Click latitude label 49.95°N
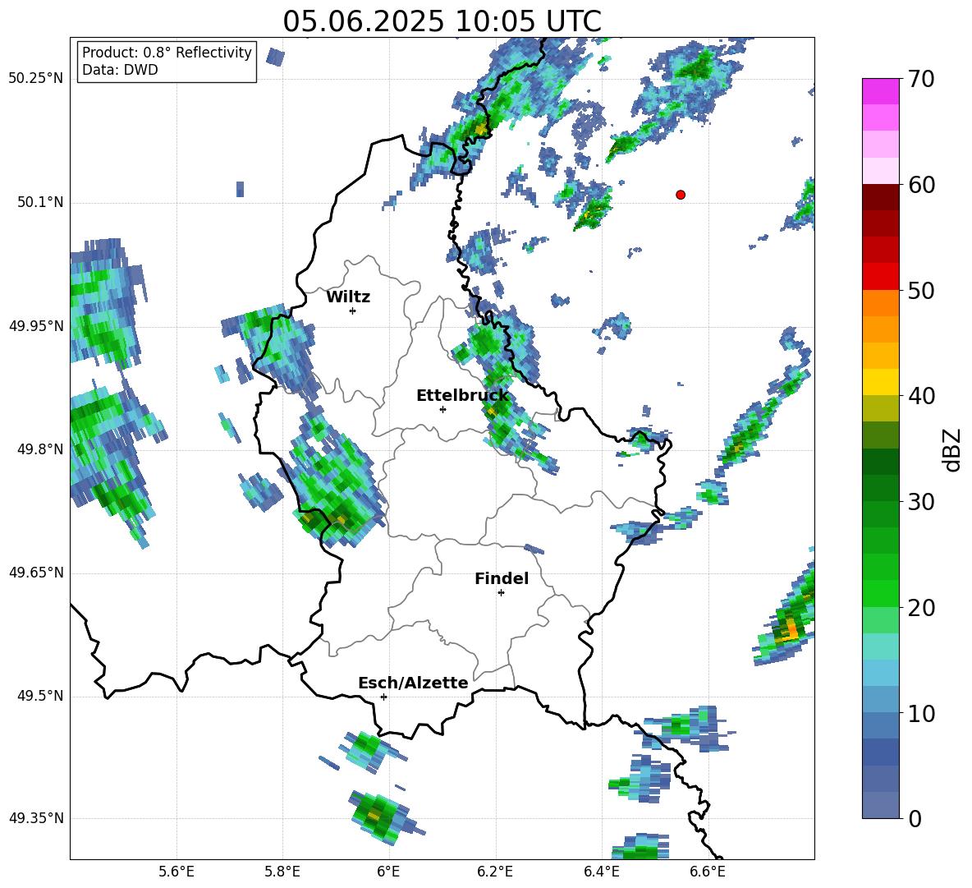Viewport: 972px width, 888px height. click(x=36, y=325)
